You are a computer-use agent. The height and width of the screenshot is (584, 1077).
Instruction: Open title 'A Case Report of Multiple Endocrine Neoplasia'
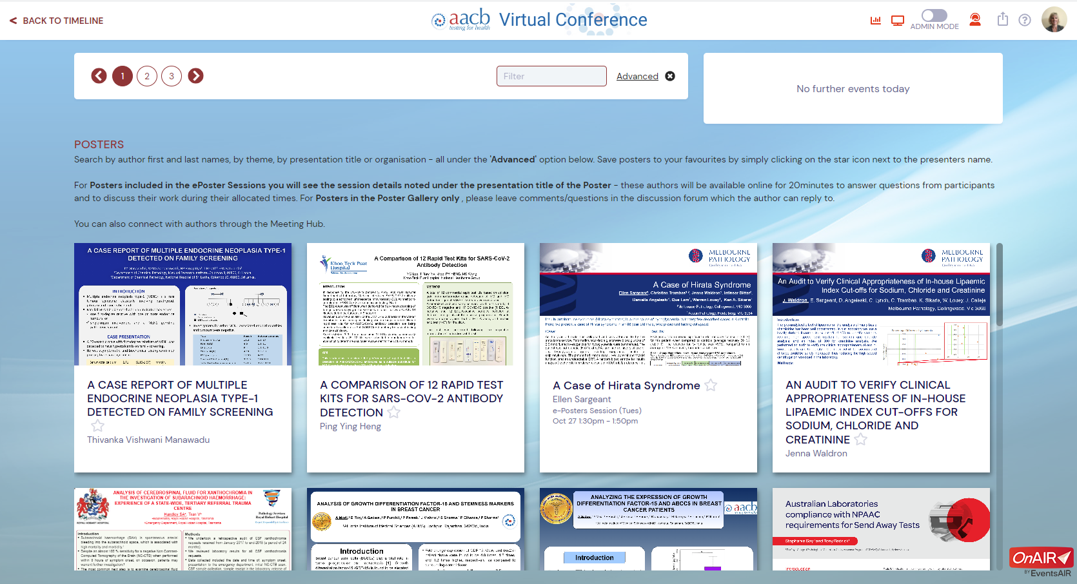click(180, 398)
